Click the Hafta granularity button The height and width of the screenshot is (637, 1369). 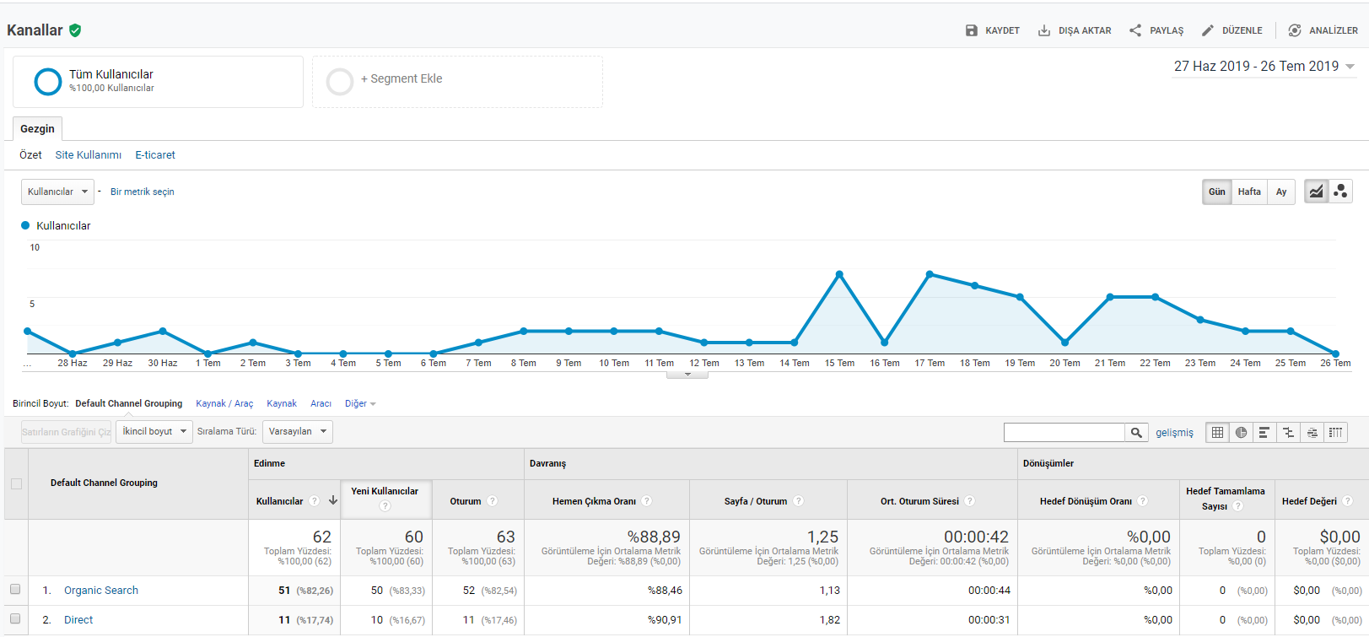click(x=1249, y=192)
